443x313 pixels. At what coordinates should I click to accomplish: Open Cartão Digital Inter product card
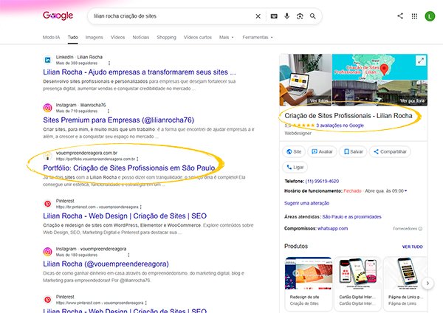[357, 283]
